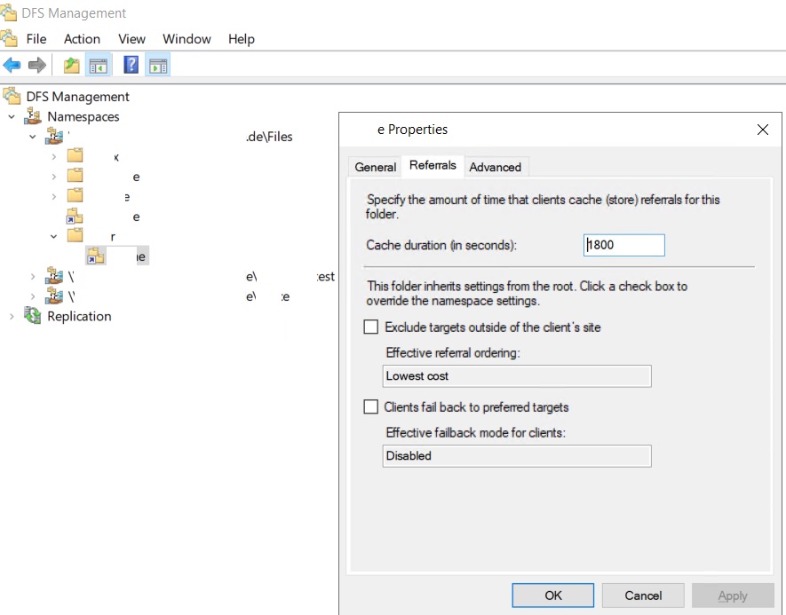Select the DFS Management root node icon

pos(12,96)
